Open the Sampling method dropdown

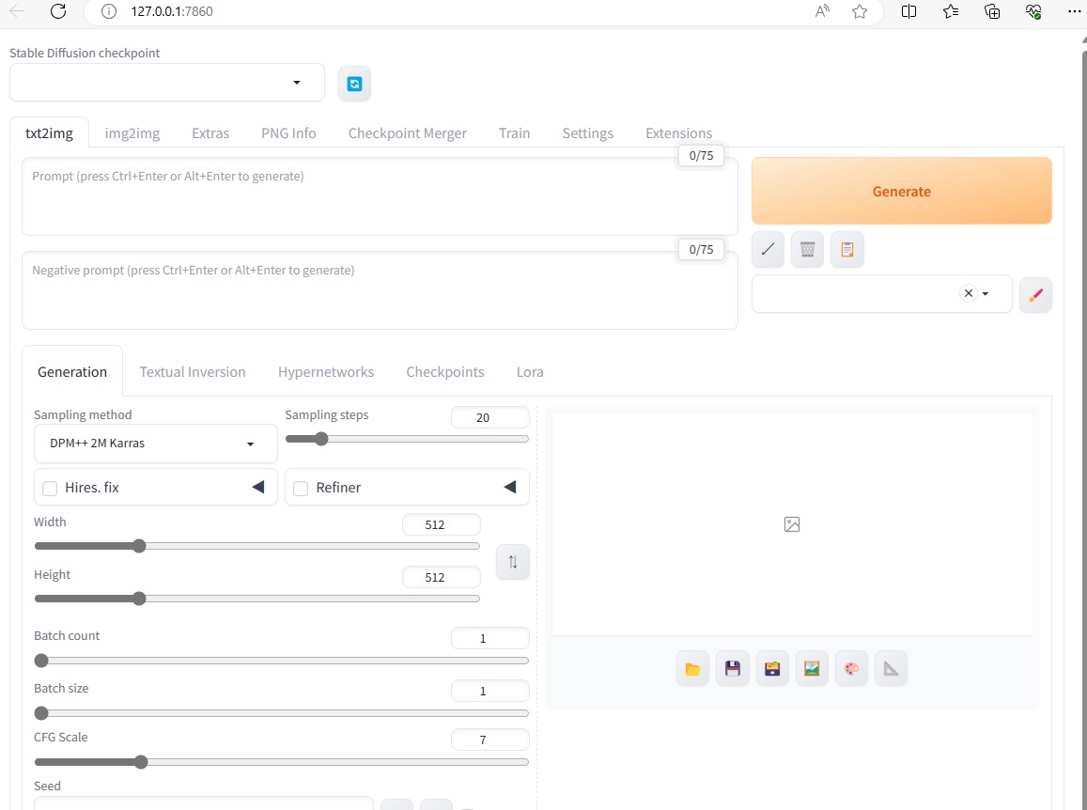[155, 443]
